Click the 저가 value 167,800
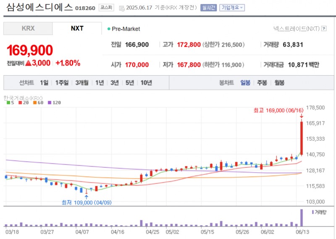Viewport: 336px width, 239px height. [189, 65]
